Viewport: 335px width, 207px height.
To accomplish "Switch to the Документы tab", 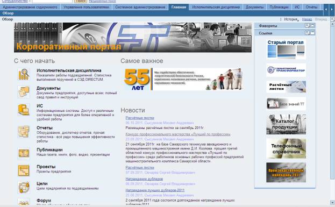I will (x=254, y=7).
